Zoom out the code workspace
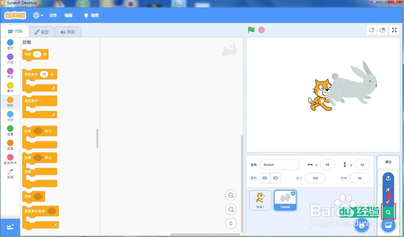The image size is (404, 237). coord(231,209)
